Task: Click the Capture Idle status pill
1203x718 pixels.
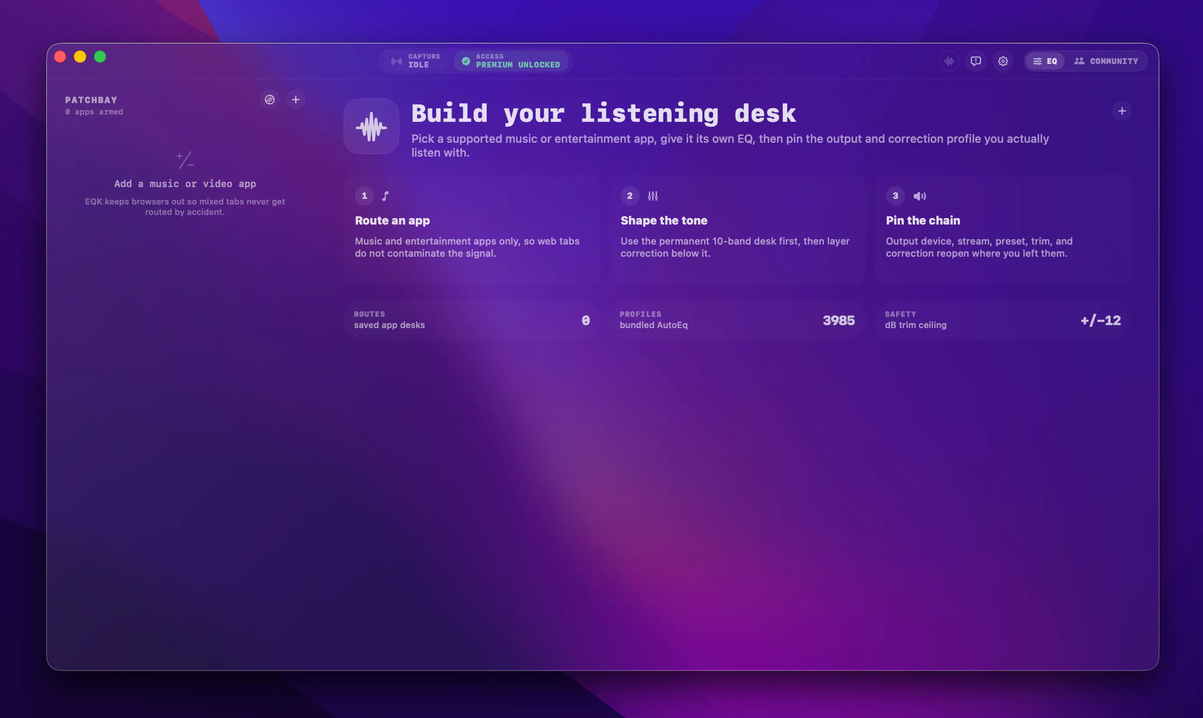Action: (416, 61)
